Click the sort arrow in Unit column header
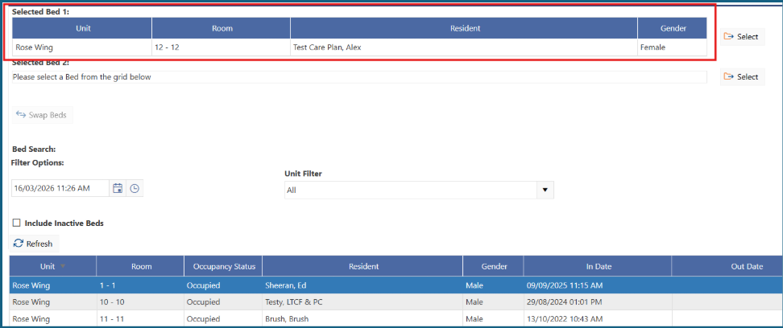This screenshot has height=328, width=783. coord(63,266)
